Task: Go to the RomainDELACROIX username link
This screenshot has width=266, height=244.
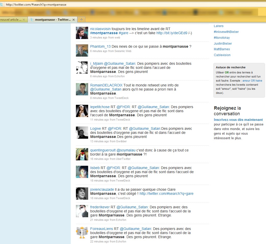Action: click(106, 85)
